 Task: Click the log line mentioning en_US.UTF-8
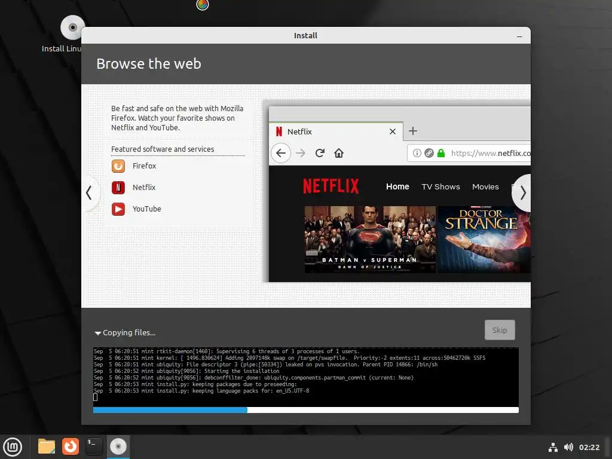click(x=201, y=391)
